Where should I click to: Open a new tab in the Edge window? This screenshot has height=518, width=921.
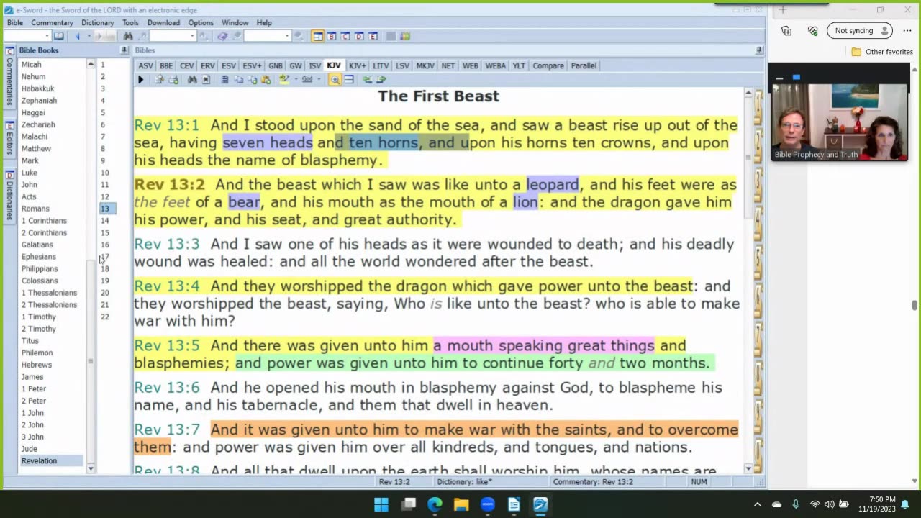[x=783, y=9]
